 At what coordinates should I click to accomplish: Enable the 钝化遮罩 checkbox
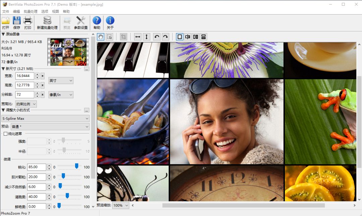point(6,134)
